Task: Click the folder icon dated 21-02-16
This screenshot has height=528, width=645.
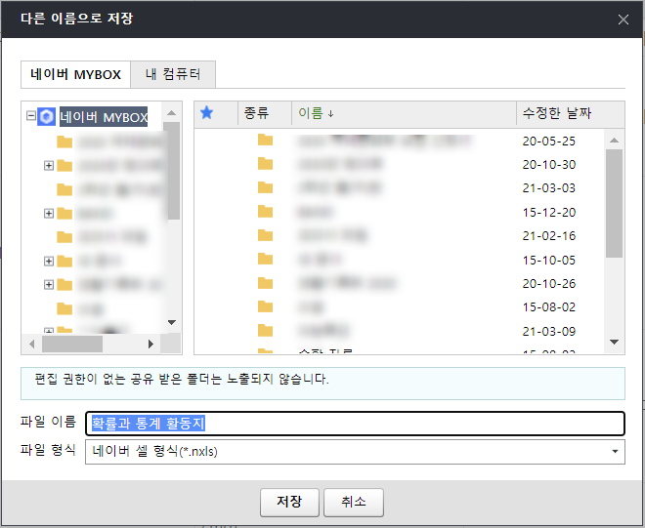Action: click(265, 235)
